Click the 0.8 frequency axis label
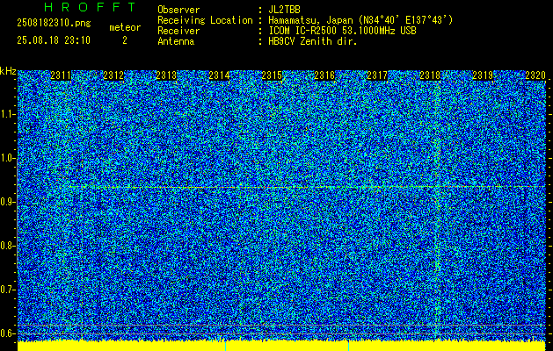553x351 pixels. [7, 246]
